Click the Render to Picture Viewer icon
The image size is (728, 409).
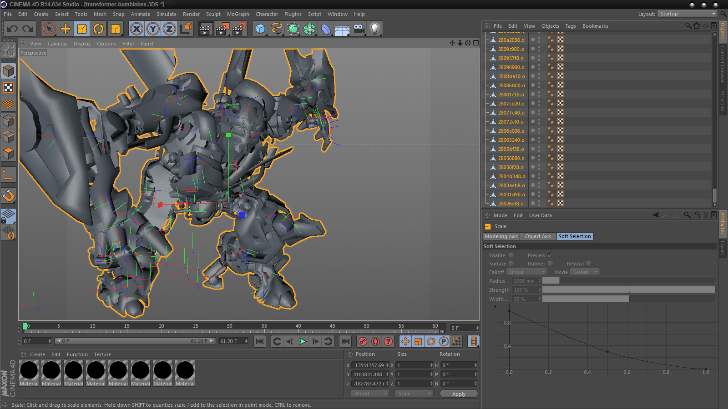tap(222, 29)
